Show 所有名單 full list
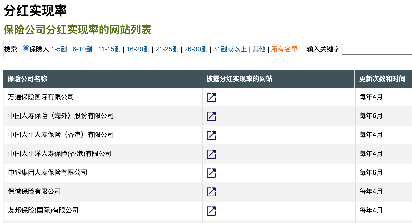The image size is (412, 223). click(x=284, y=49)
